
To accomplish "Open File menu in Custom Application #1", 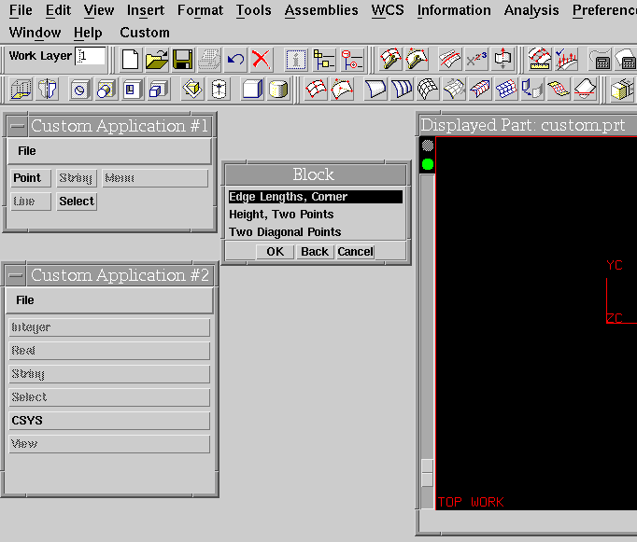I will coord(27,151).
